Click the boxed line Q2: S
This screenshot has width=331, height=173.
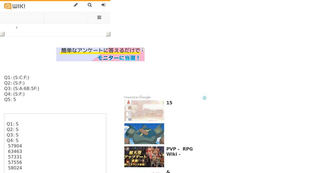pyautogui.click(x=13, y=129)
